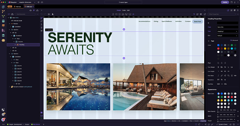Click the cloud icon above the DOM tree
Screen dimensions: 240x126
[31, 10]
